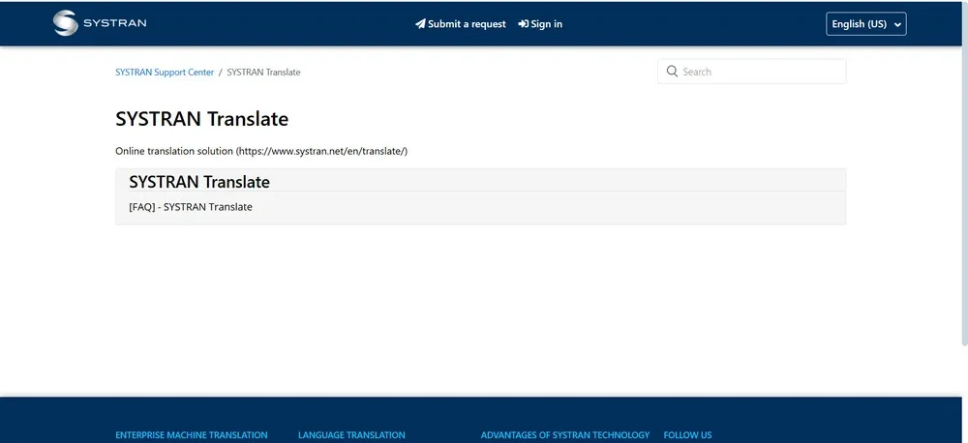Click the magnifying glass search icon
The image size is (968, 443).
click(x=673, y=72)
